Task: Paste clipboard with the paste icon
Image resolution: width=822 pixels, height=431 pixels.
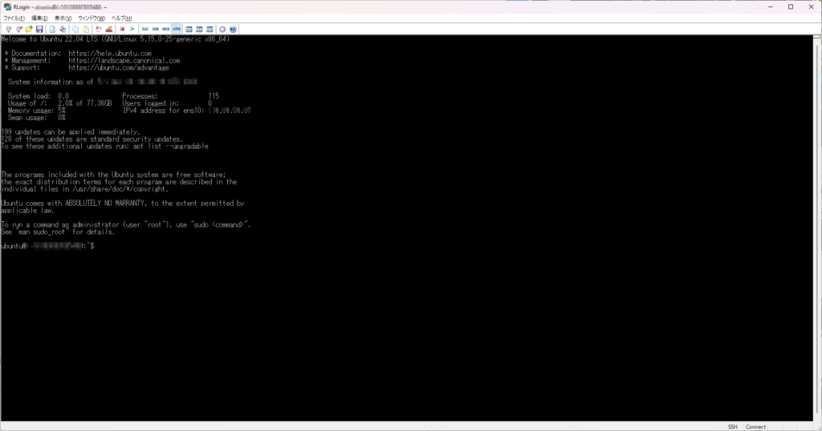Action: [x=86, y=30]
